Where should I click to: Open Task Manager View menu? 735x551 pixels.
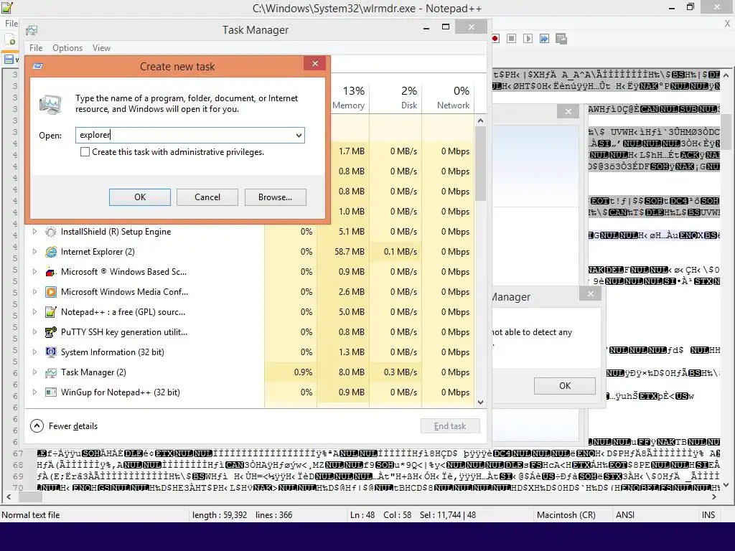pyautogui.click(x=101, y=48)
